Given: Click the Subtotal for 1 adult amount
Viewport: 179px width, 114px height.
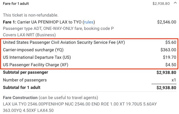Looking at the screenshot, I should tap(166, 88).
